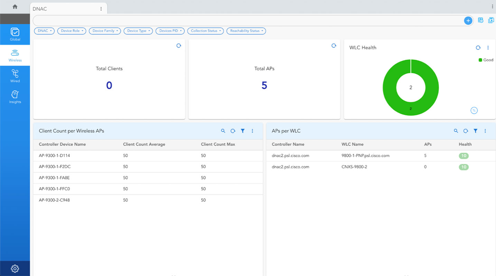
Task: Go to Wired section in sidebar
Action: point(15,76)
